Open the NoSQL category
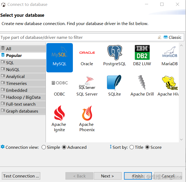186x182 pixels. 23,69
